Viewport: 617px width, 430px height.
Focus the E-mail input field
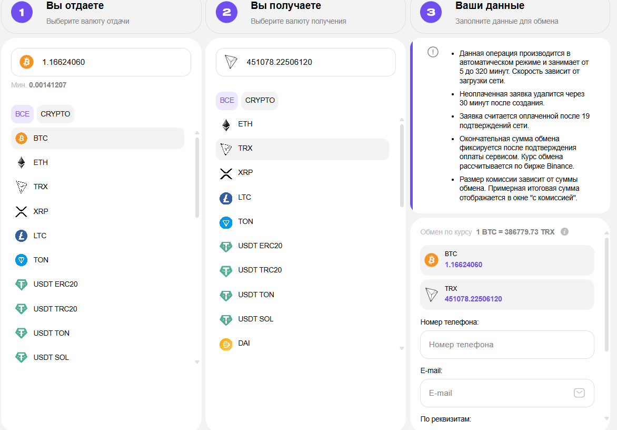pos(497,393)
